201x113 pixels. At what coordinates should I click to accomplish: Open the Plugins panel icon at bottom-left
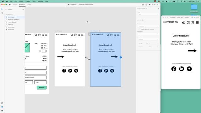pos(2,111)
